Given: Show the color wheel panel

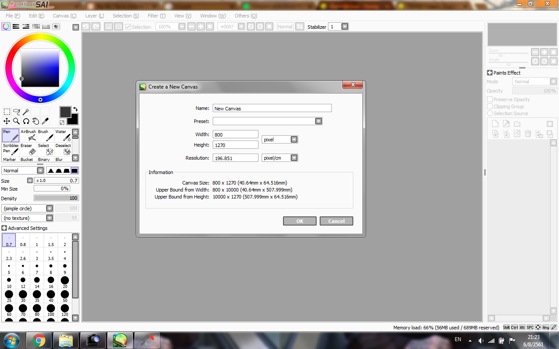Looking at the screenshot, I should [x=6, y=27].
